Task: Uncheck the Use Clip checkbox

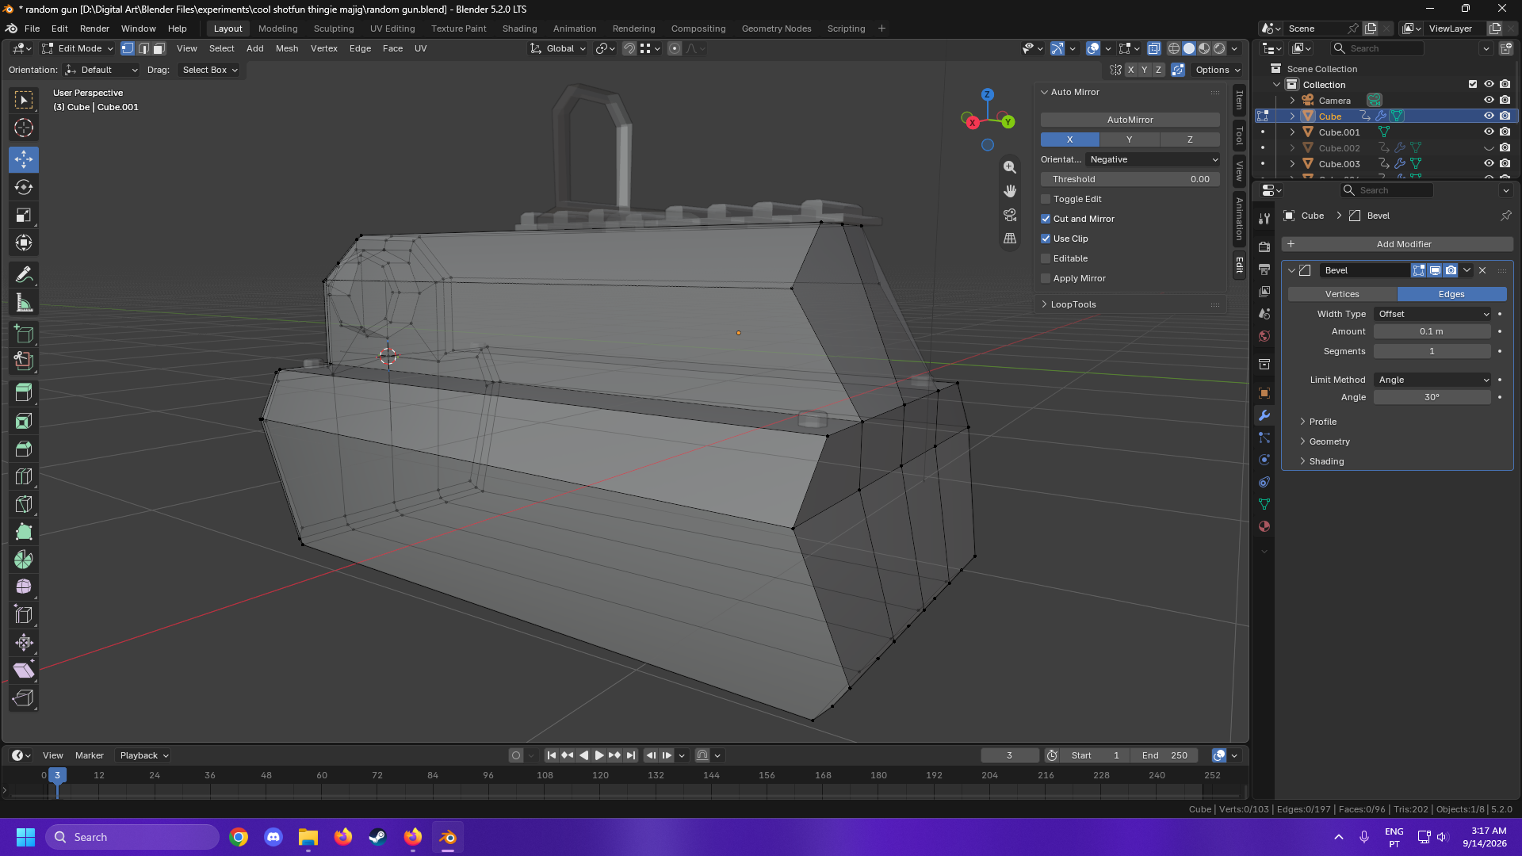Action: pyautogui.click(x=1046, y=239)
